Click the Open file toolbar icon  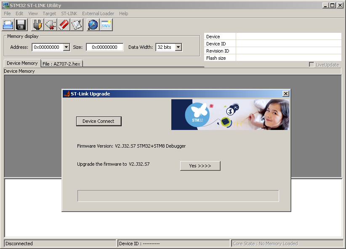8,25
